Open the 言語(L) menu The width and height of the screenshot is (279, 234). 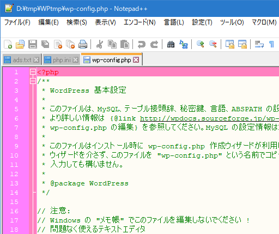(x=174, y=22)
